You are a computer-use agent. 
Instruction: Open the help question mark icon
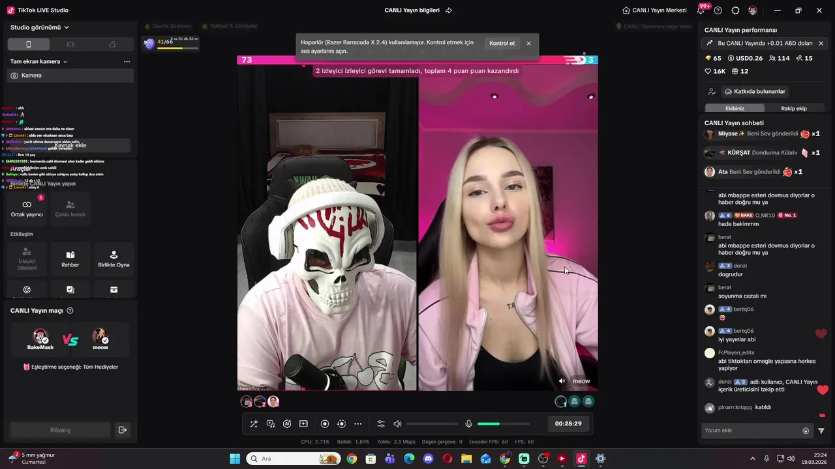tap(718, 10)
